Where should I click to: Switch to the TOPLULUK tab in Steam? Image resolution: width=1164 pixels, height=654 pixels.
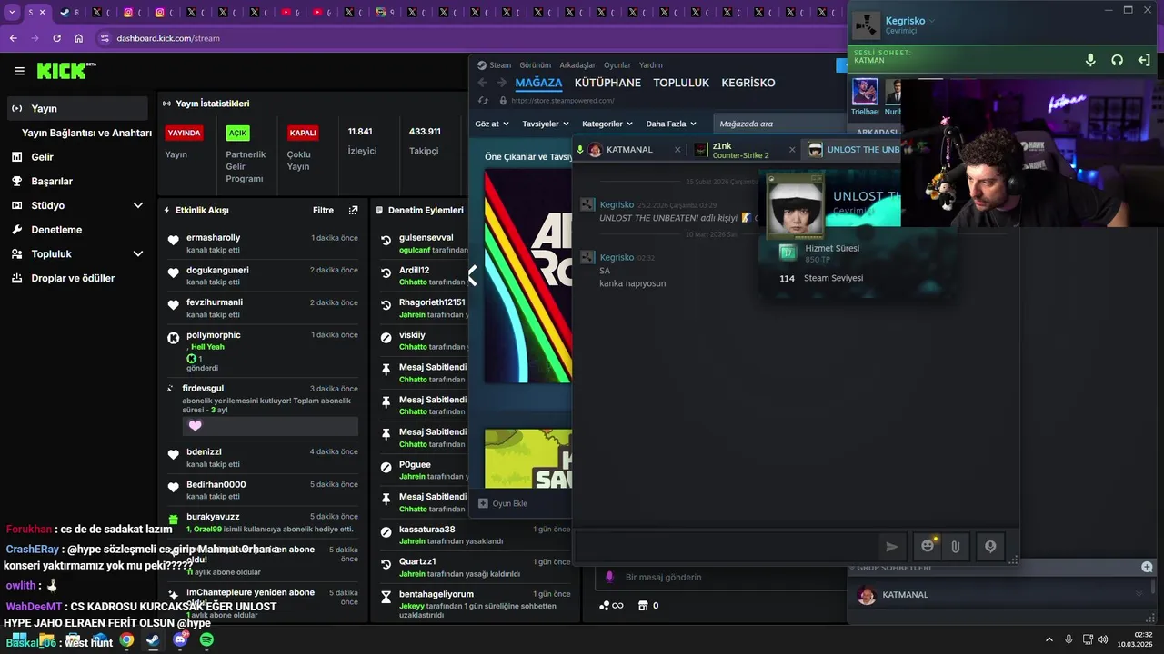tap(681, 83)
